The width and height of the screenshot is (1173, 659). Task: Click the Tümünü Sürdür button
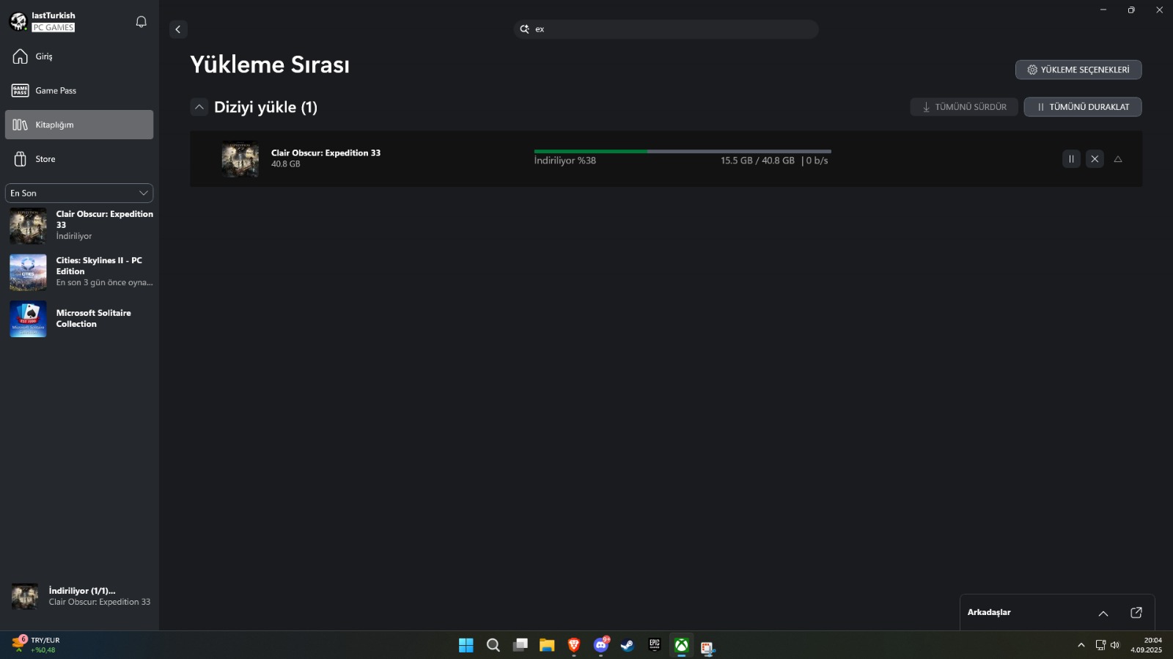964,107
